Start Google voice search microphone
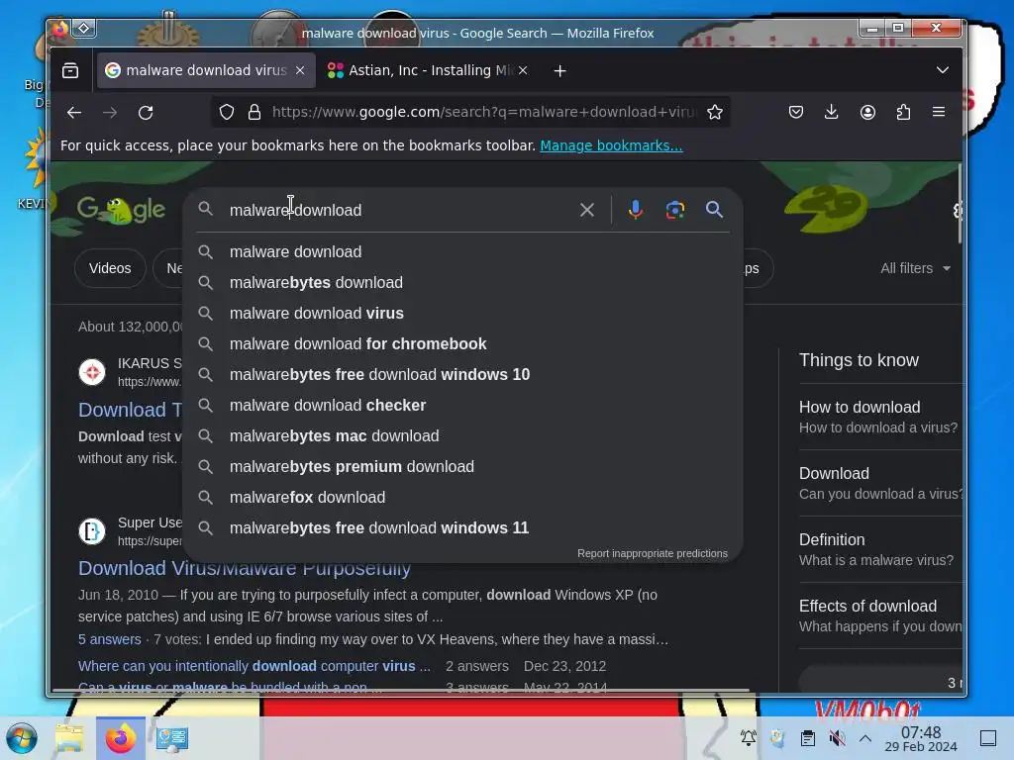This screenshot has height=760, width=1014. (x=636, y=210)
